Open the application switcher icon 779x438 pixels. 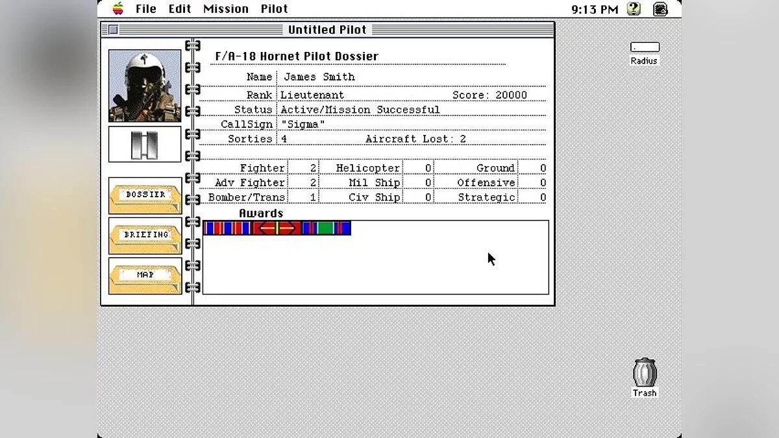click(x=660, y=9)
